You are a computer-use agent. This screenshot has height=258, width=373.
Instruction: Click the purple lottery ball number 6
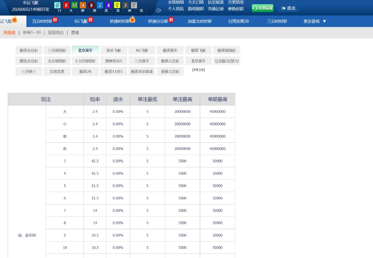click(109, 5)
